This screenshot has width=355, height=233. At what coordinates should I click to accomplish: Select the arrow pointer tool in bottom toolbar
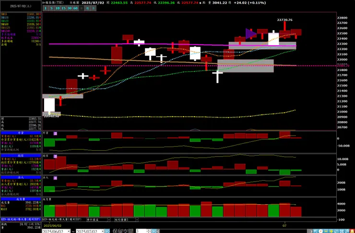(x=315, y=231)
